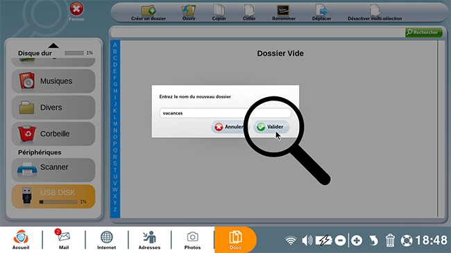Open the Corbeille trash folder
Viewport: 451px width, 253px height.
pos(53,134)
